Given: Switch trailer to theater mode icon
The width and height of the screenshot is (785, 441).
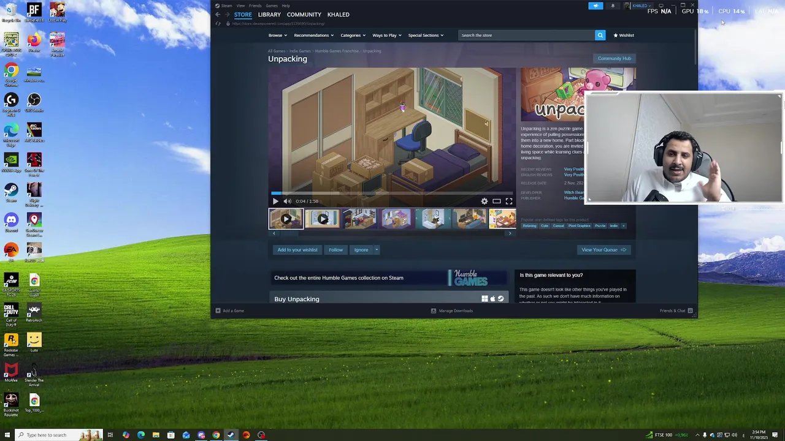Looking at the screenshot, I should point(497,201).
